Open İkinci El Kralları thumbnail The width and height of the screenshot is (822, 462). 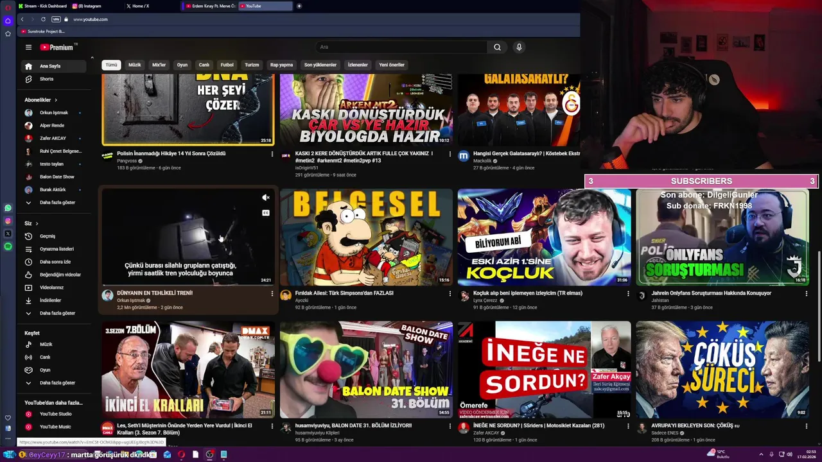tap(188, 370)
